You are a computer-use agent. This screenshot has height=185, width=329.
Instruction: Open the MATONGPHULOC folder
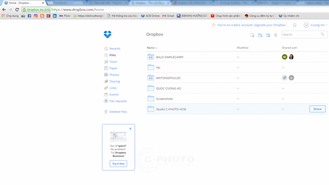pos(168,78)
